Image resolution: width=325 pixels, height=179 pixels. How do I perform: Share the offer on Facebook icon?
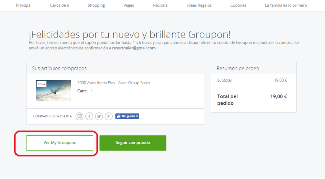tap(89, 116)
